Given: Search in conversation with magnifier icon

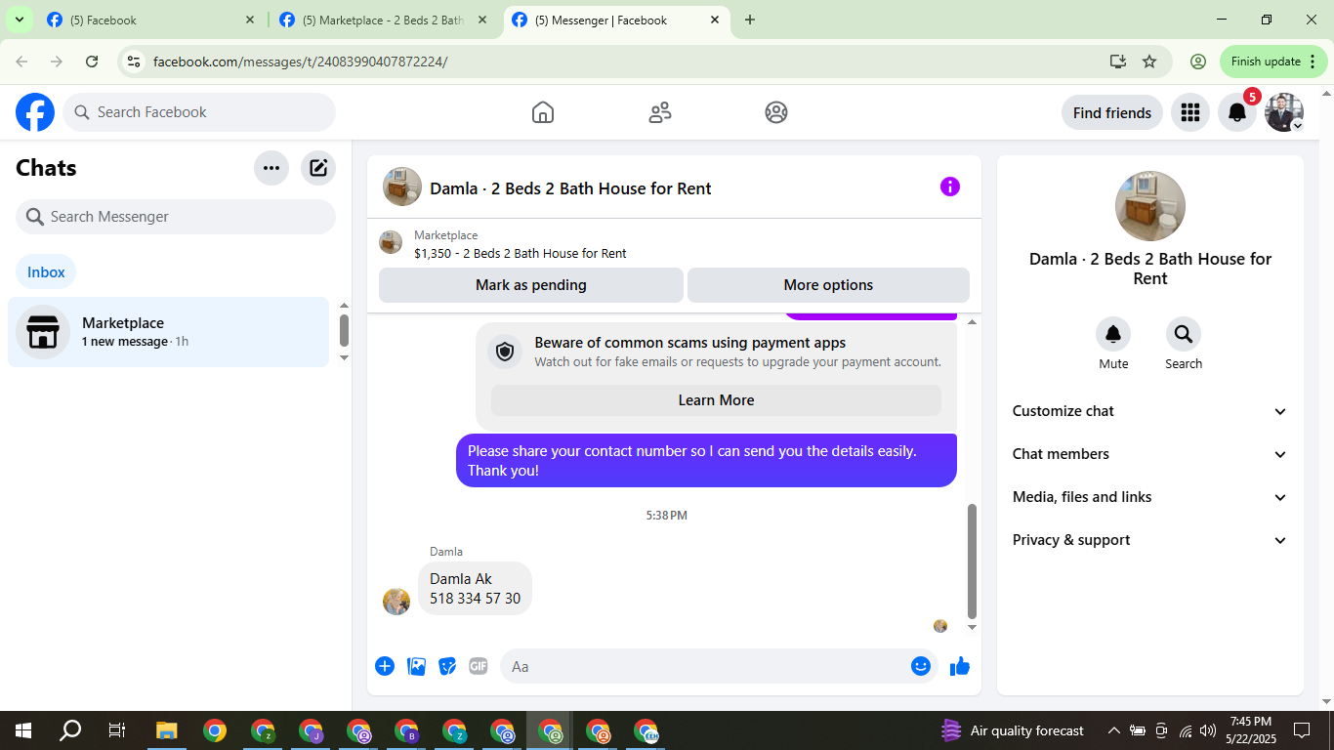Looking at the screenshot, I should tap(1184, 334).
